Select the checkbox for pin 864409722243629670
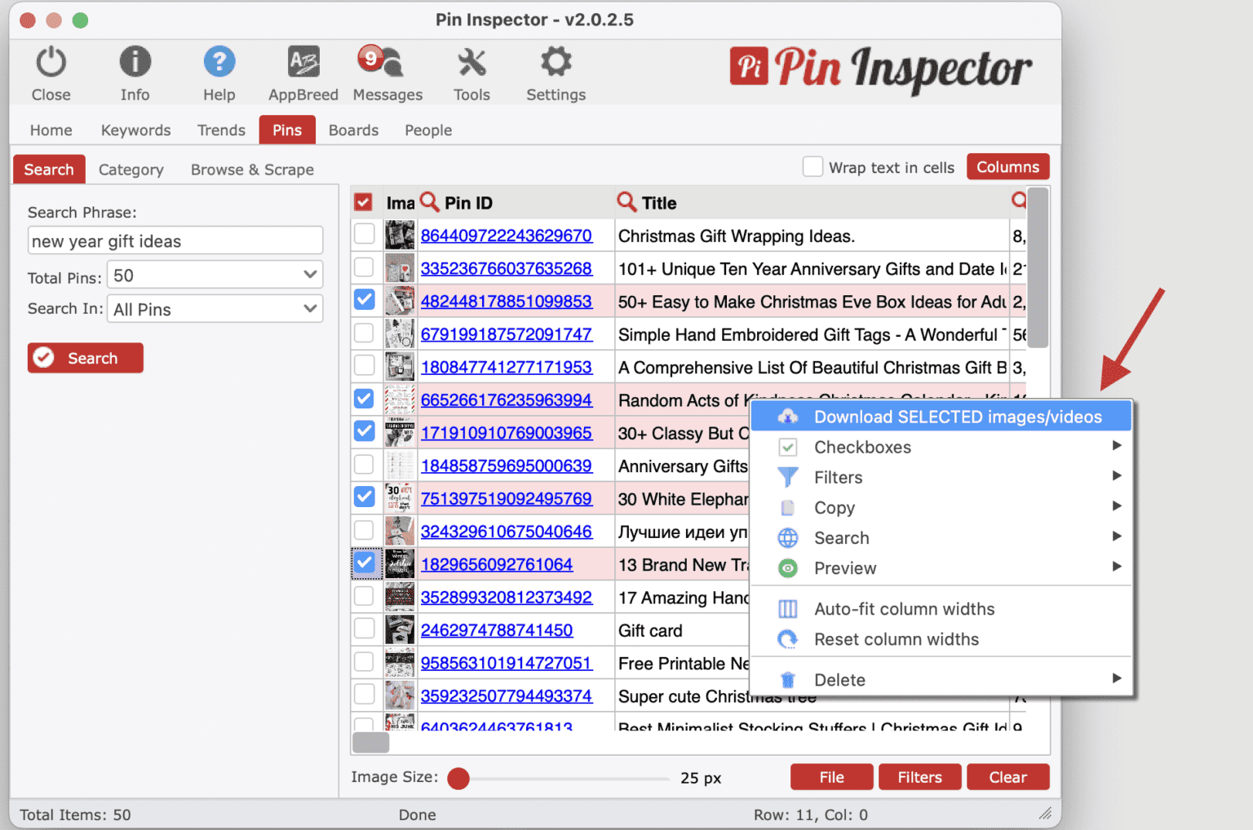 364,235
